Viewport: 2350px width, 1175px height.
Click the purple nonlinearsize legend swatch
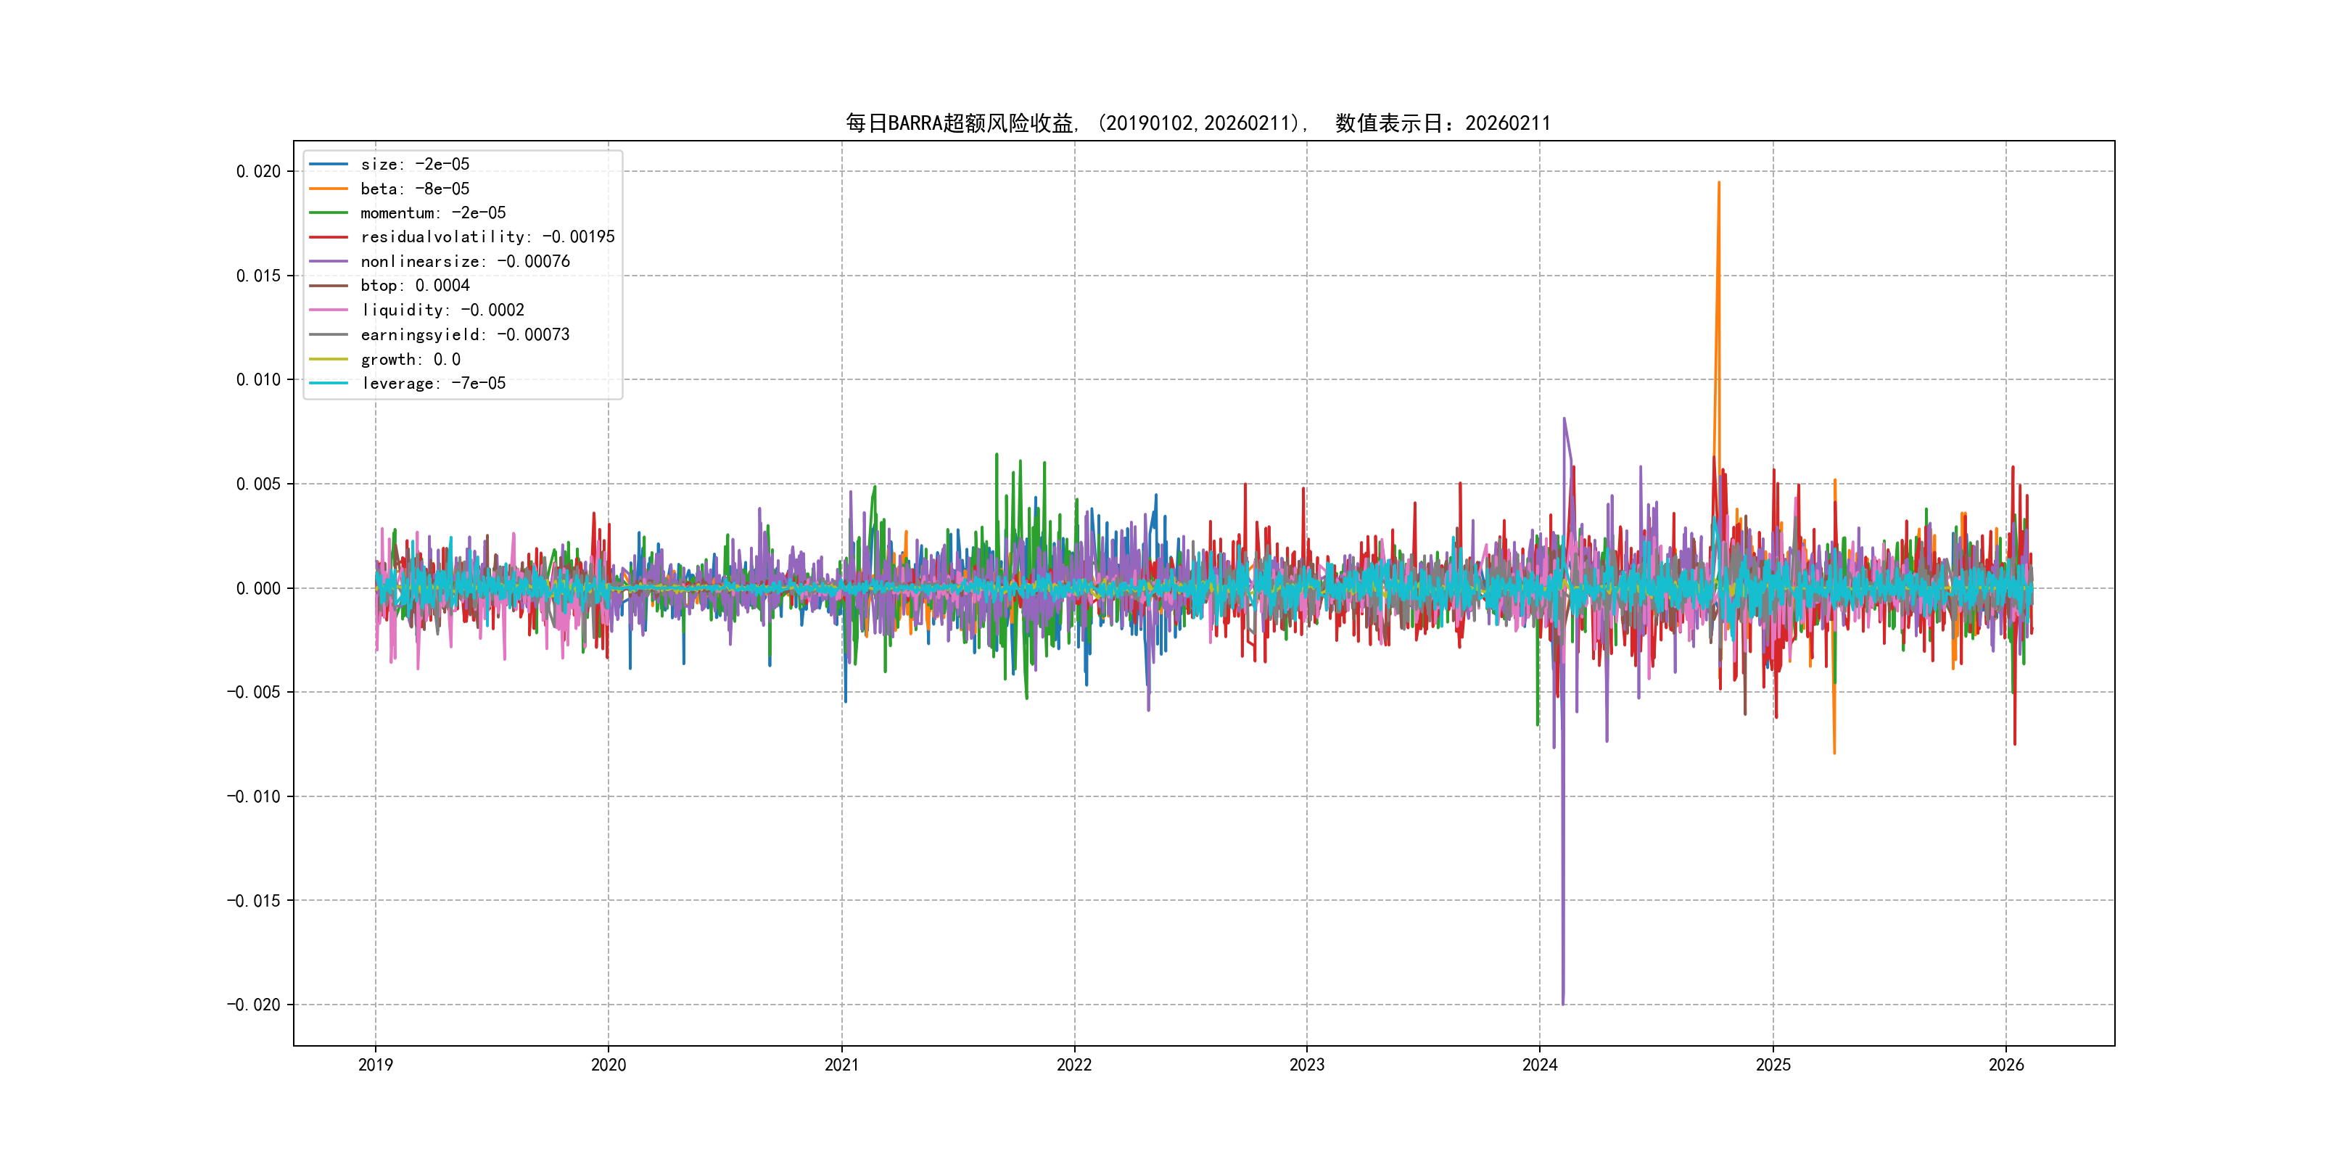click(329, 262)
